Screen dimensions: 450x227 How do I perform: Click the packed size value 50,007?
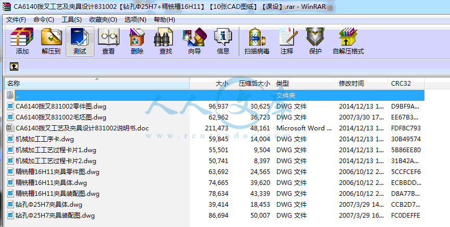coord(260,215)
